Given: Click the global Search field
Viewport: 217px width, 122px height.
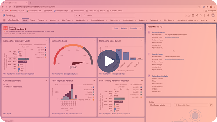Looking at the screenshot, I should [108, 15].
